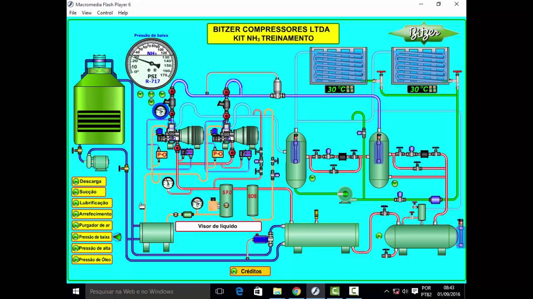
Task: Select the Purgador de ar button
Action: (x=92, y=225)
